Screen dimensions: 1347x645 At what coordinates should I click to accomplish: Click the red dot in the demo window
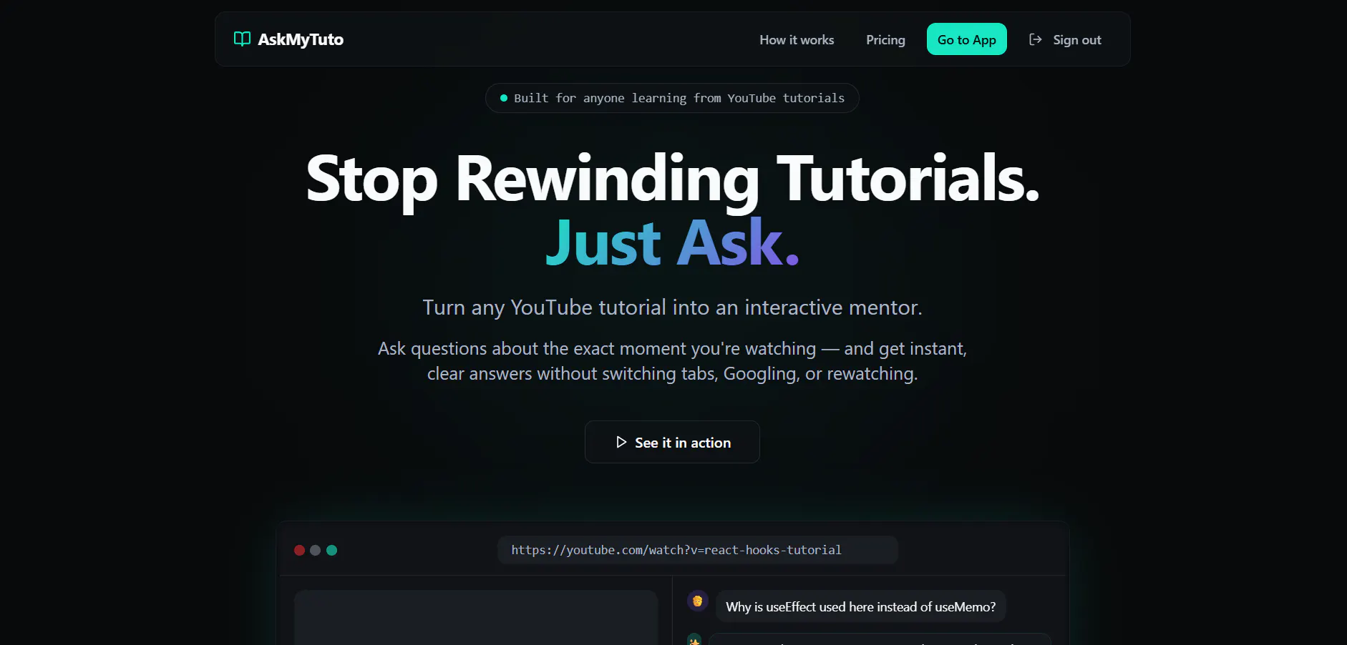click(x=299, y=550)
